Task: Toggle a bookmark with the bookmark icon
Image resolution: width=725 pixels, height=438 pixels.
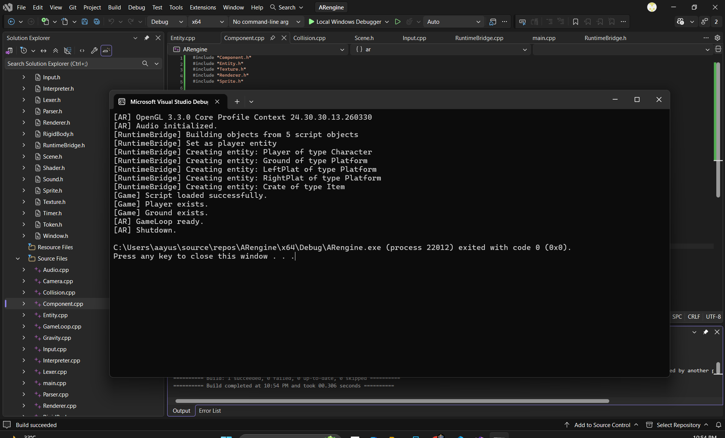Action: pyautogui.click(x=576, y=22)
